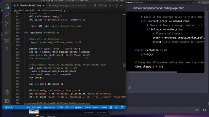The width and height of the screenshot is (209, 117).
Task: Go to line via Ln 26, Col 60
Action: pos(34,107)
